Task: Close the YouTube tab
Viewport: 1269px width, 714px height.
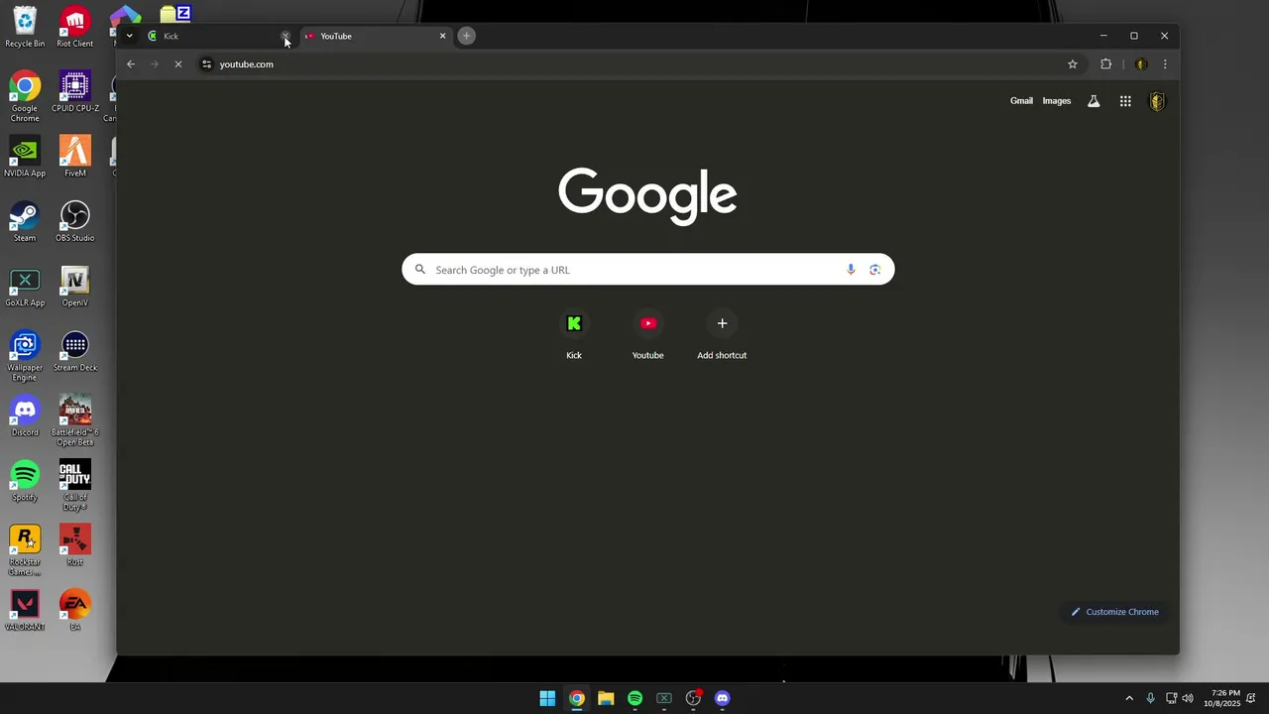Action: click(442, 36)
